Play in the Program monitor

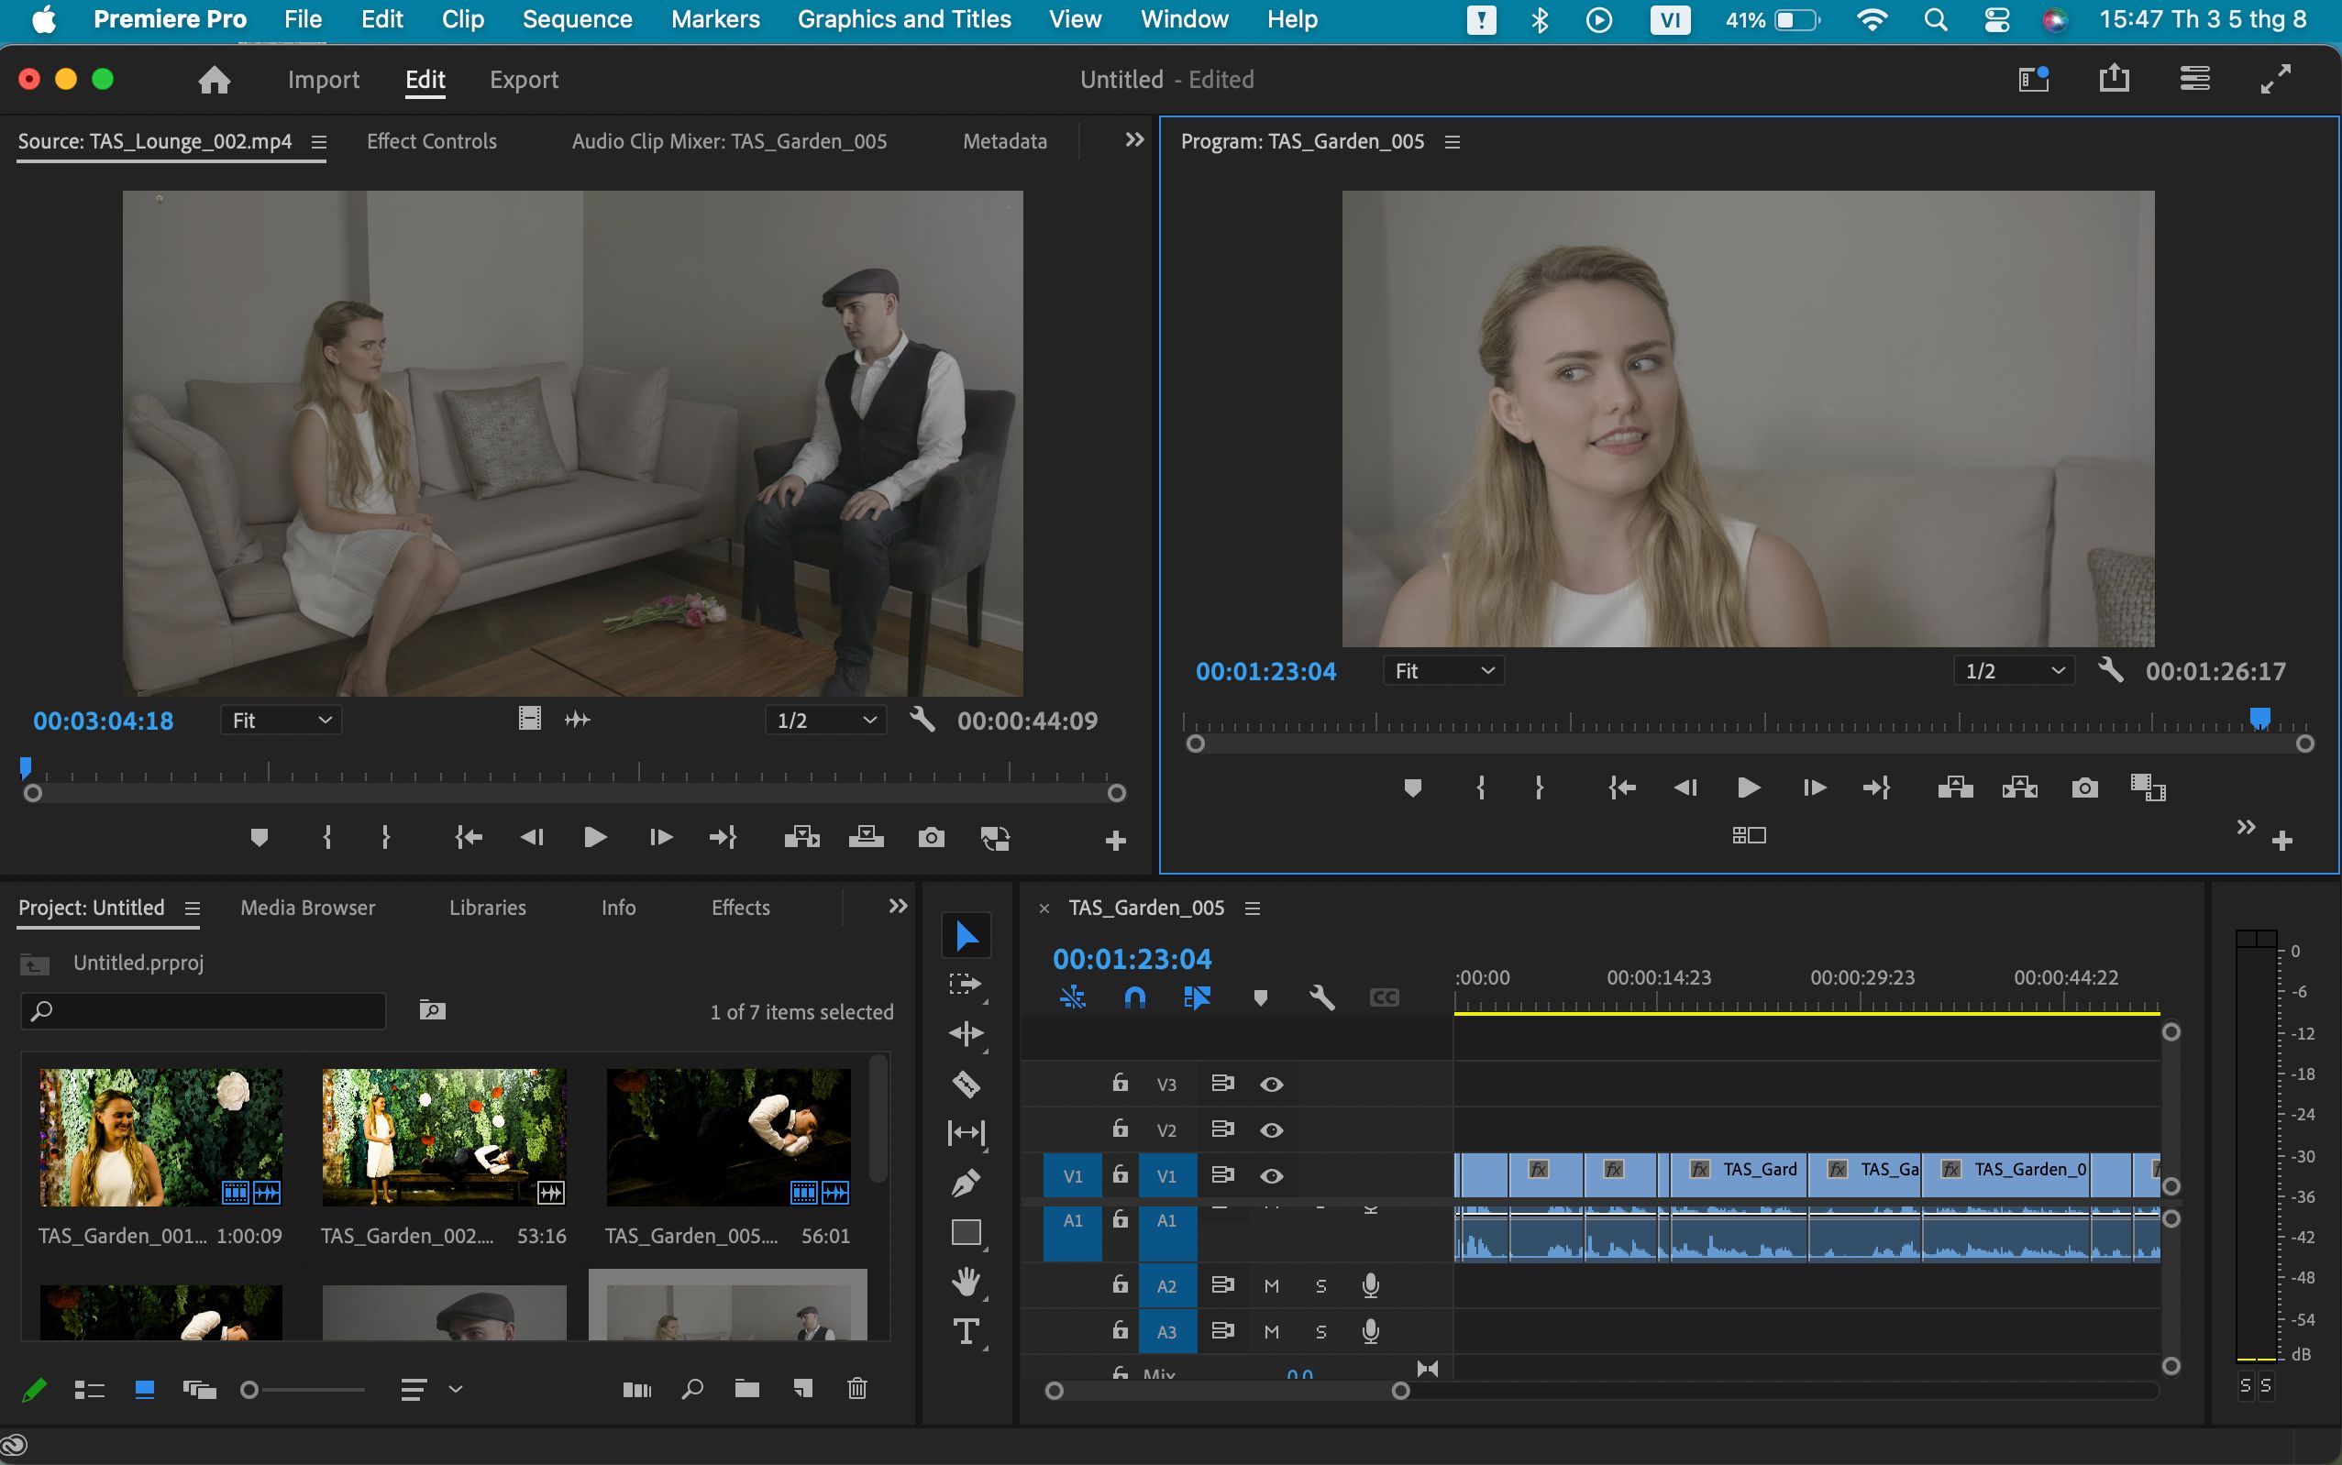(1748, 788)
